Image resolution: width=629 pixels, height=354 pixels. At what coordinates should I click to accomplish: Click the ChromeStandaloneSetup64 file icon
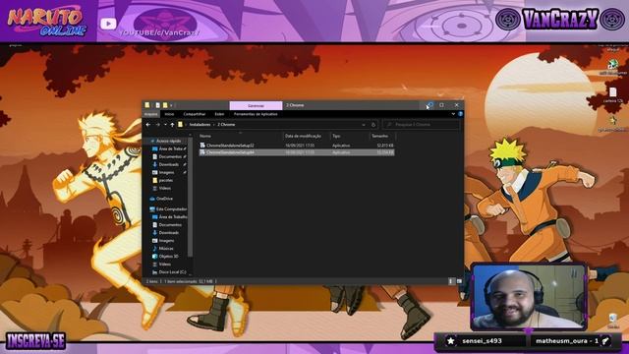click(x=202, y=152)
